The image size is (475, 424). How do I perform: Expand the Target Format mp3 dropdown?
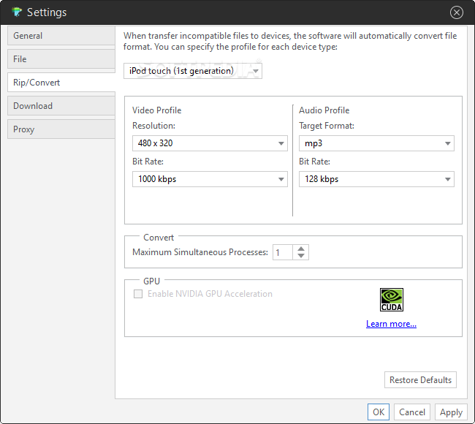tap(376, 143)
